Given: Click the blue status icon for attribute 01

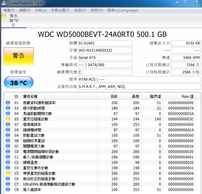Looking at the screenshot, I should 8,103.
